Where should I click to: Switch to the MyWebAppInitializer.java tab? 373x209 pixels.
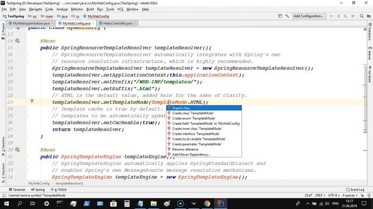31,23
